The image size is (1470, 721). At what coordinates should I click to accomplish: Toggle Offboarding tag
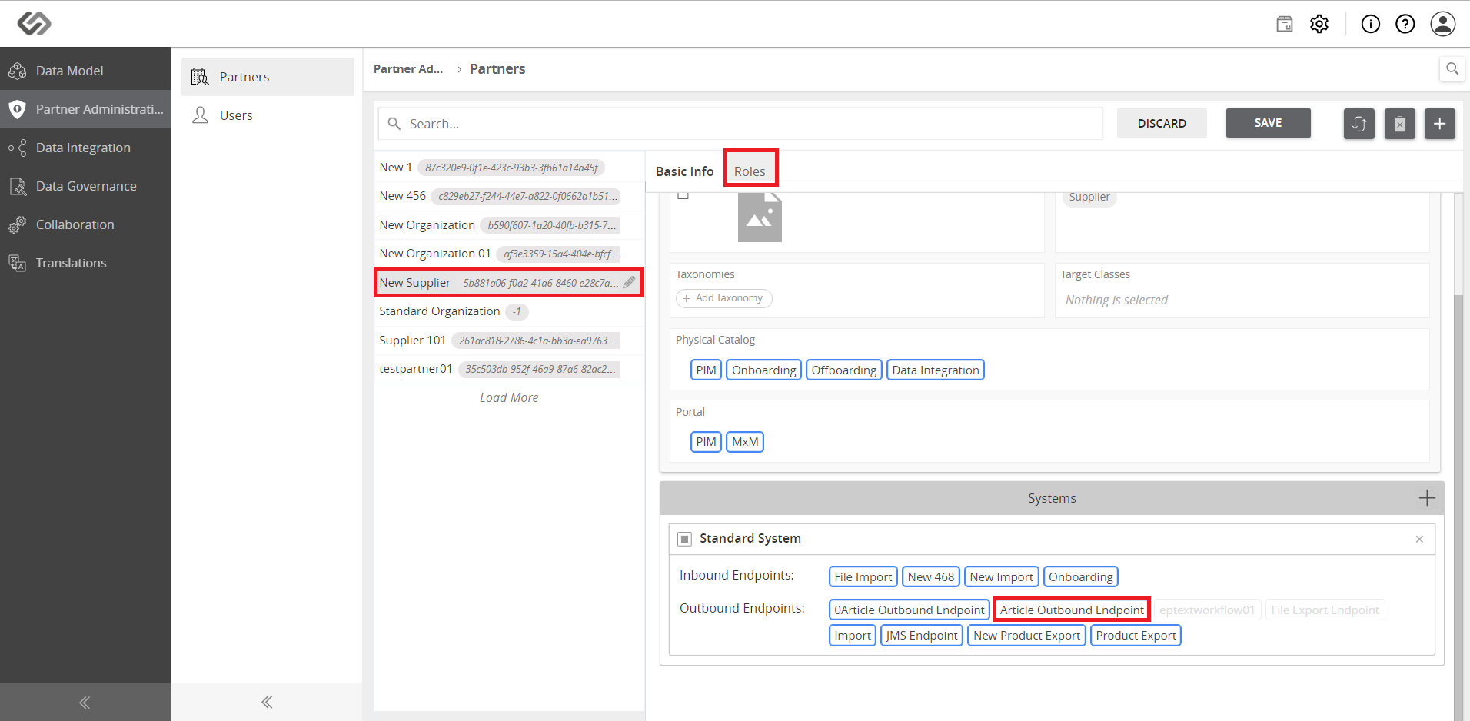[x=843, y=370]
